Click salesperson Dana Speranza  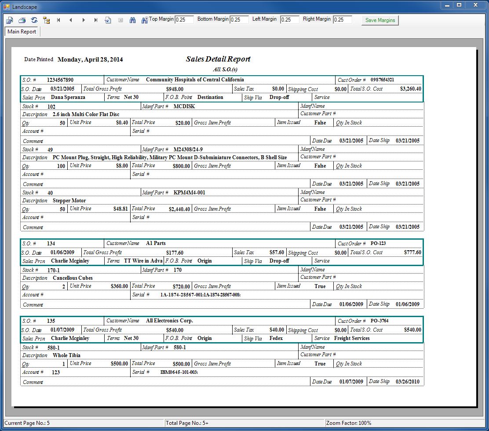coord(68,97)
